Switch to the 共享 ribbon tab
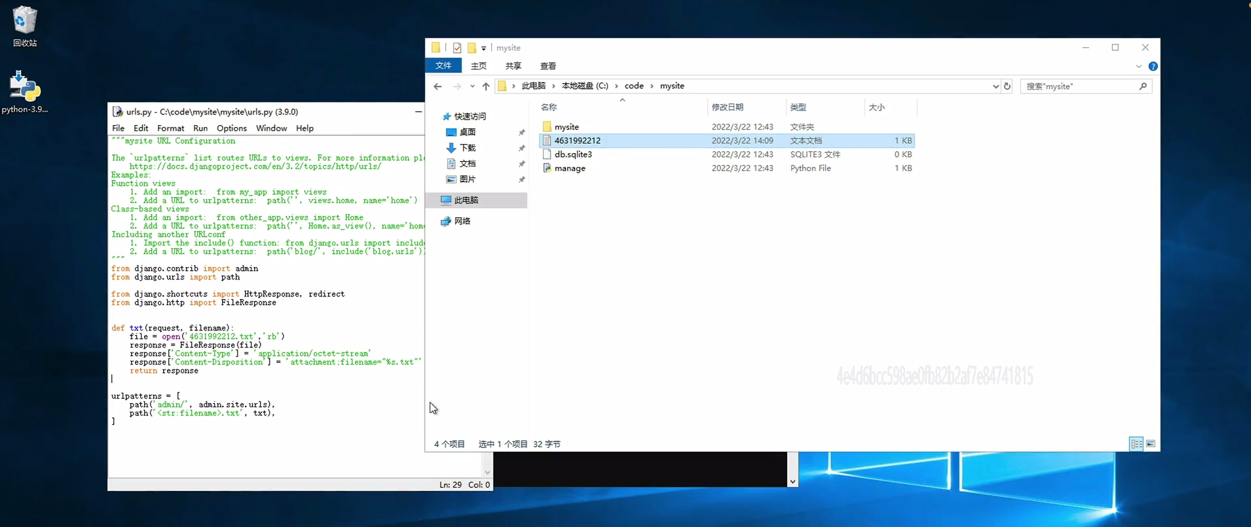Screen dimensions: 1251x527 (513, 66)
